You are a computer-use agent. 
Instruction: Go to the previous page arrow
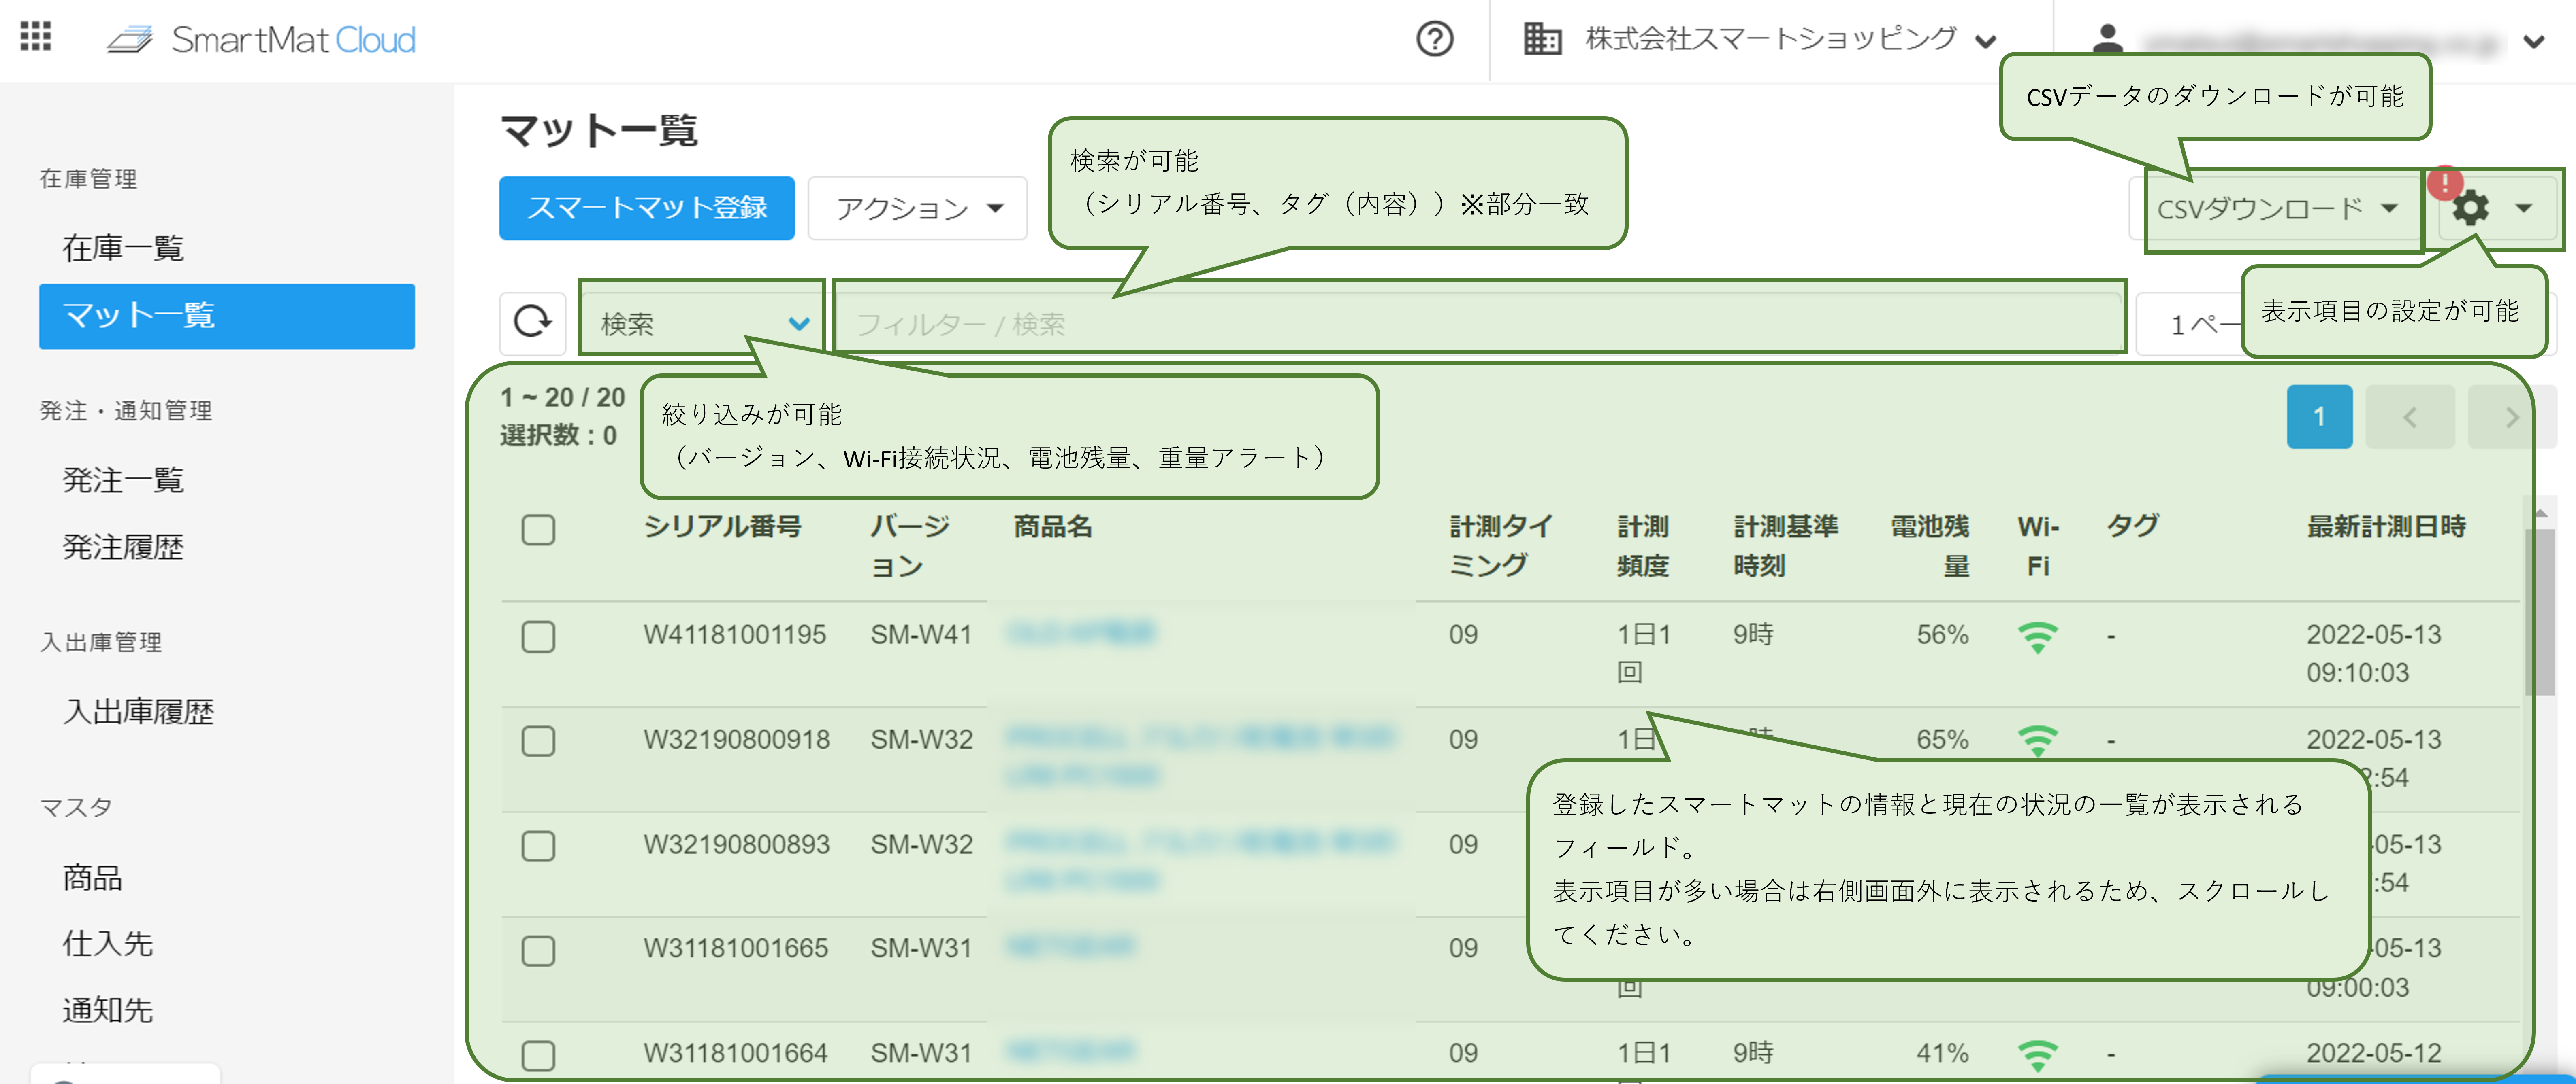[2409, 417]
